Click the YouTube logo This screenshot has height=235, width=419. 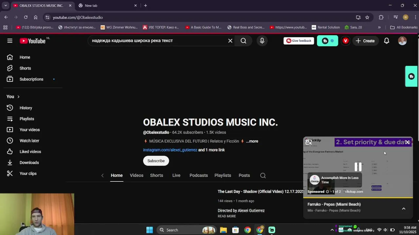pyautogui.click(x=32, y=41)
